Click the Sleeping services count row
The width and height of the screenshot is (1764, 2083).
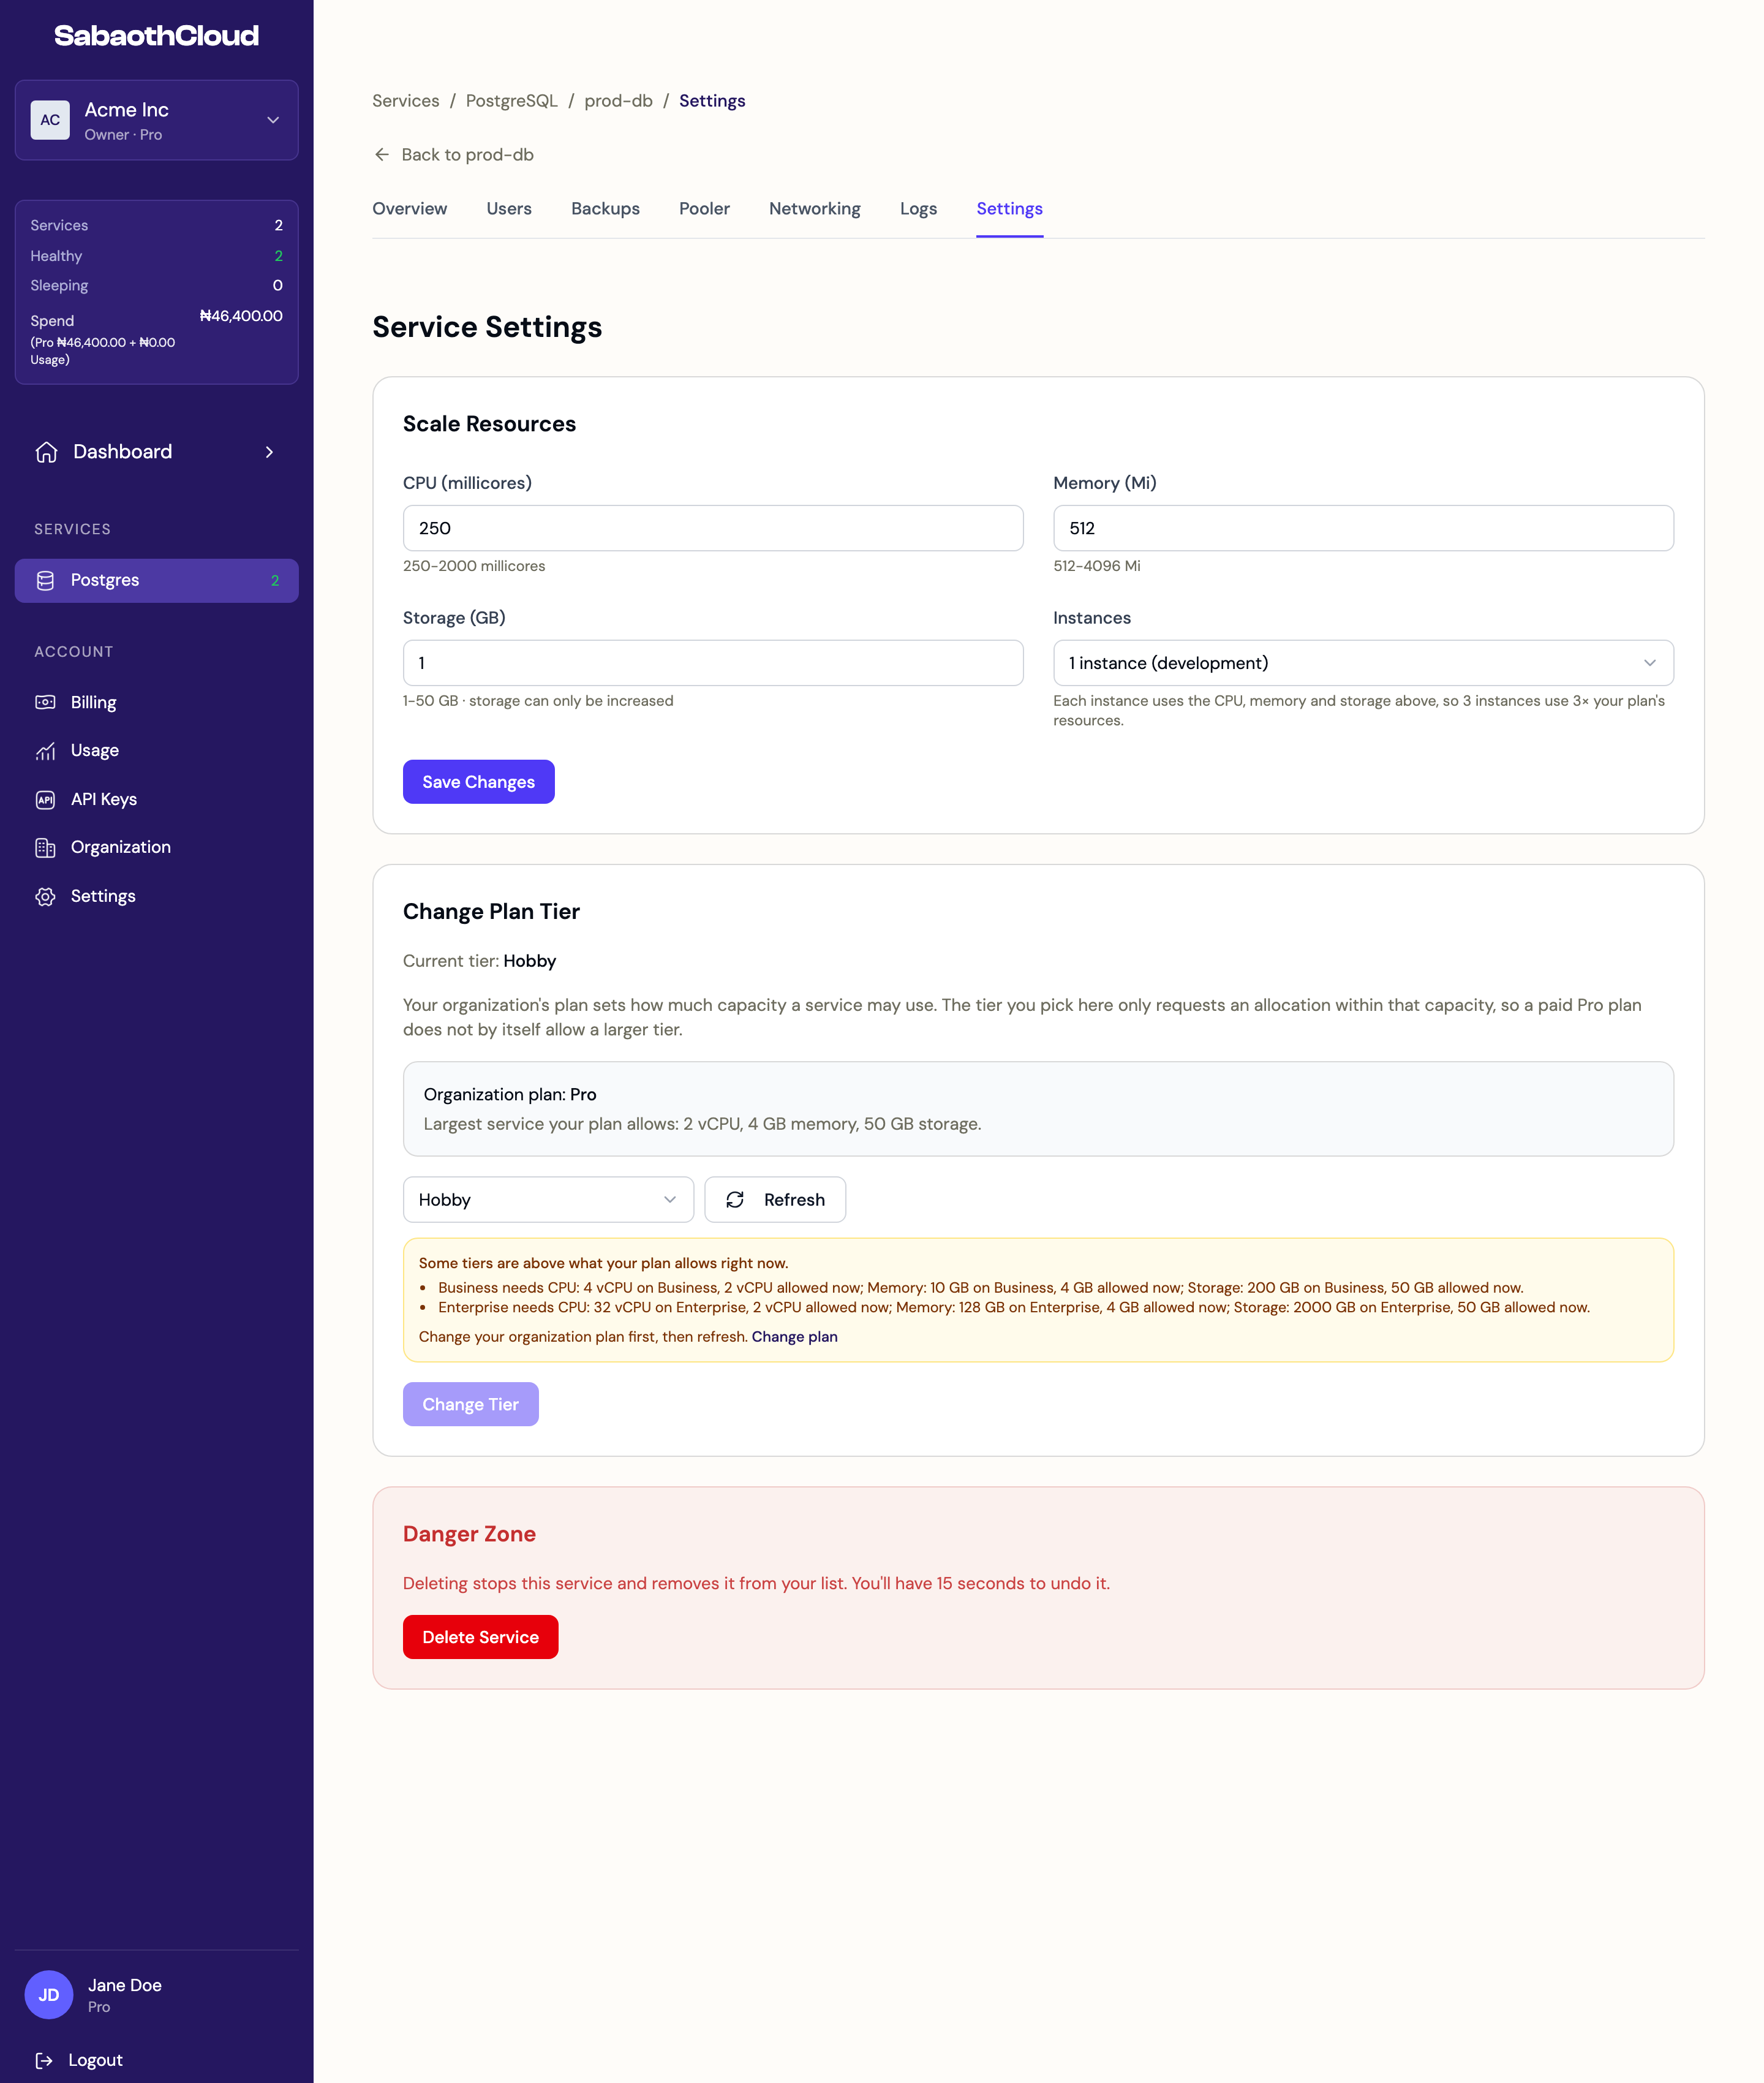pos(157,286)
